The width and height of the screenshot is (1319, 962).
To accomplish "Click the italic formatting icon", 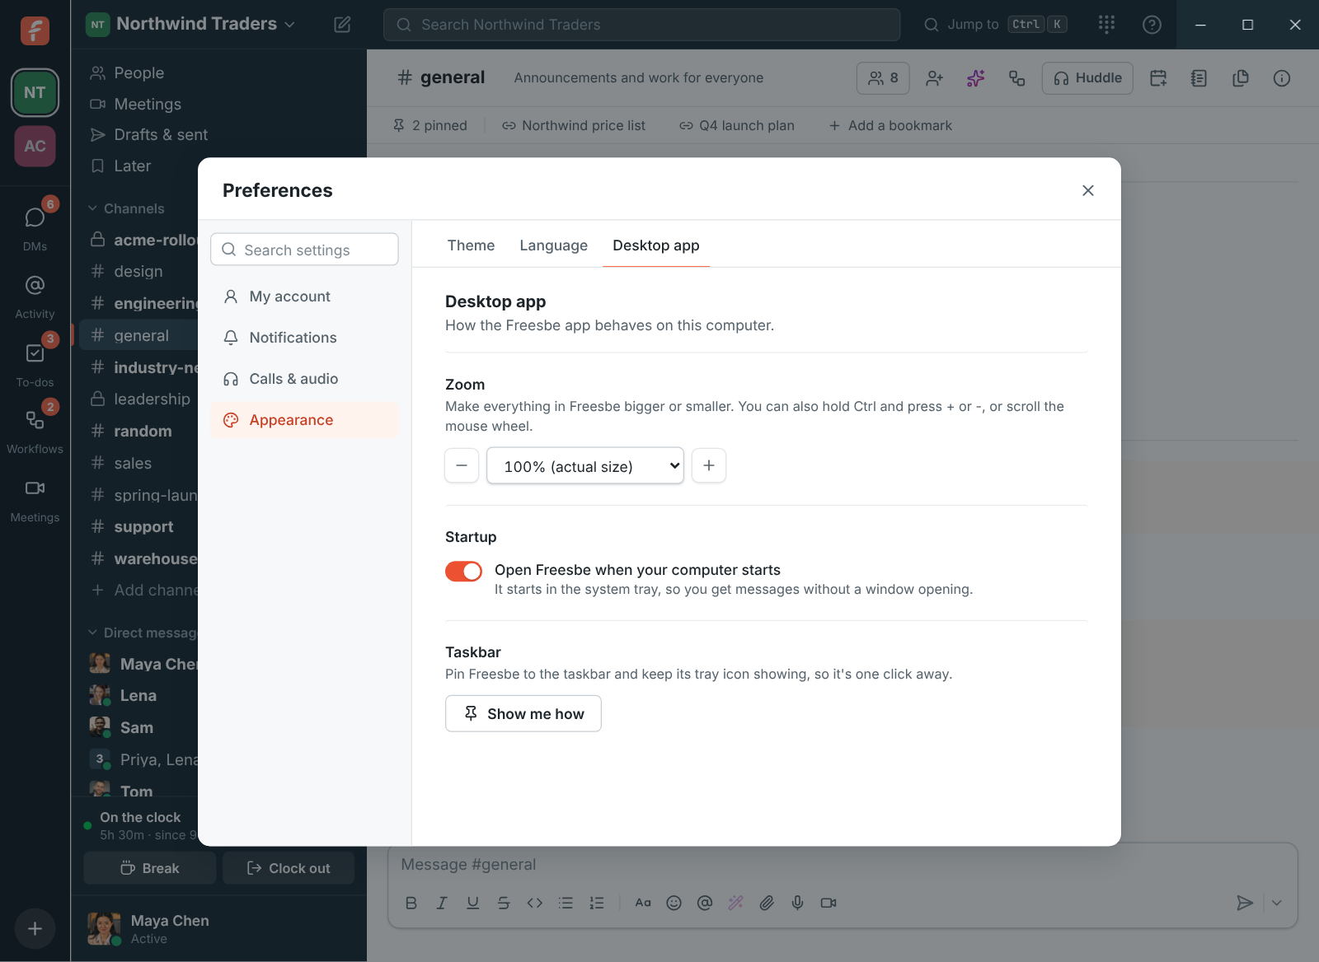I will click(442, 903).
